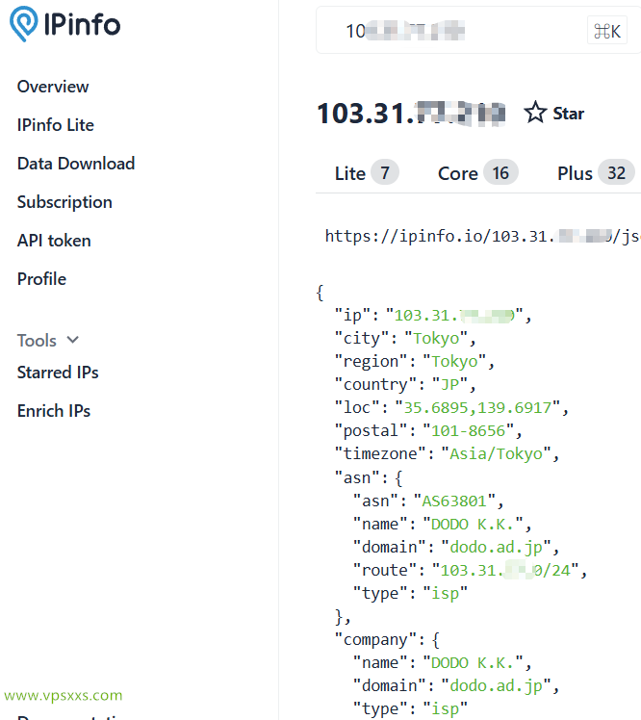Screen dimensions: 641x720
Task: Switch to the Core tab
Action: tap(477, 173)
